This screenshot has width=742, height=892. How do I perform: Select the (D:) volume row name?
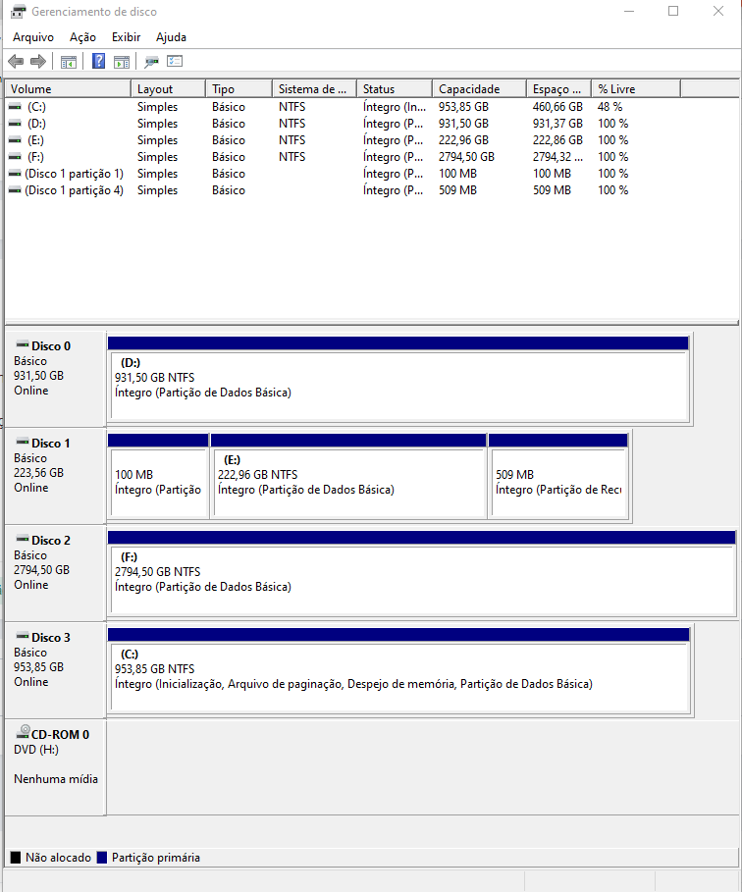tap(36, 124)
